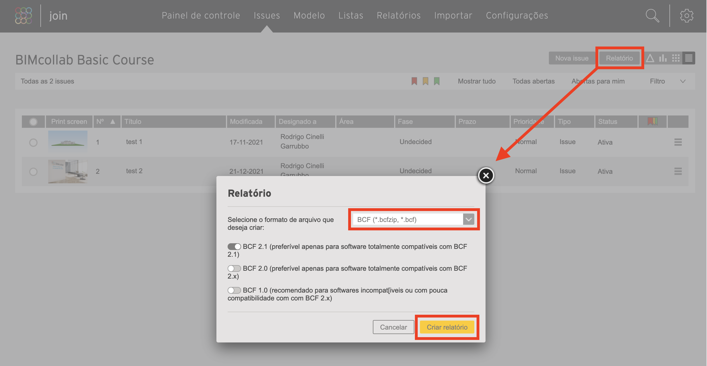The image size is (707, 366).
Task: Open row menu for test 1
Action: [678, 142]
